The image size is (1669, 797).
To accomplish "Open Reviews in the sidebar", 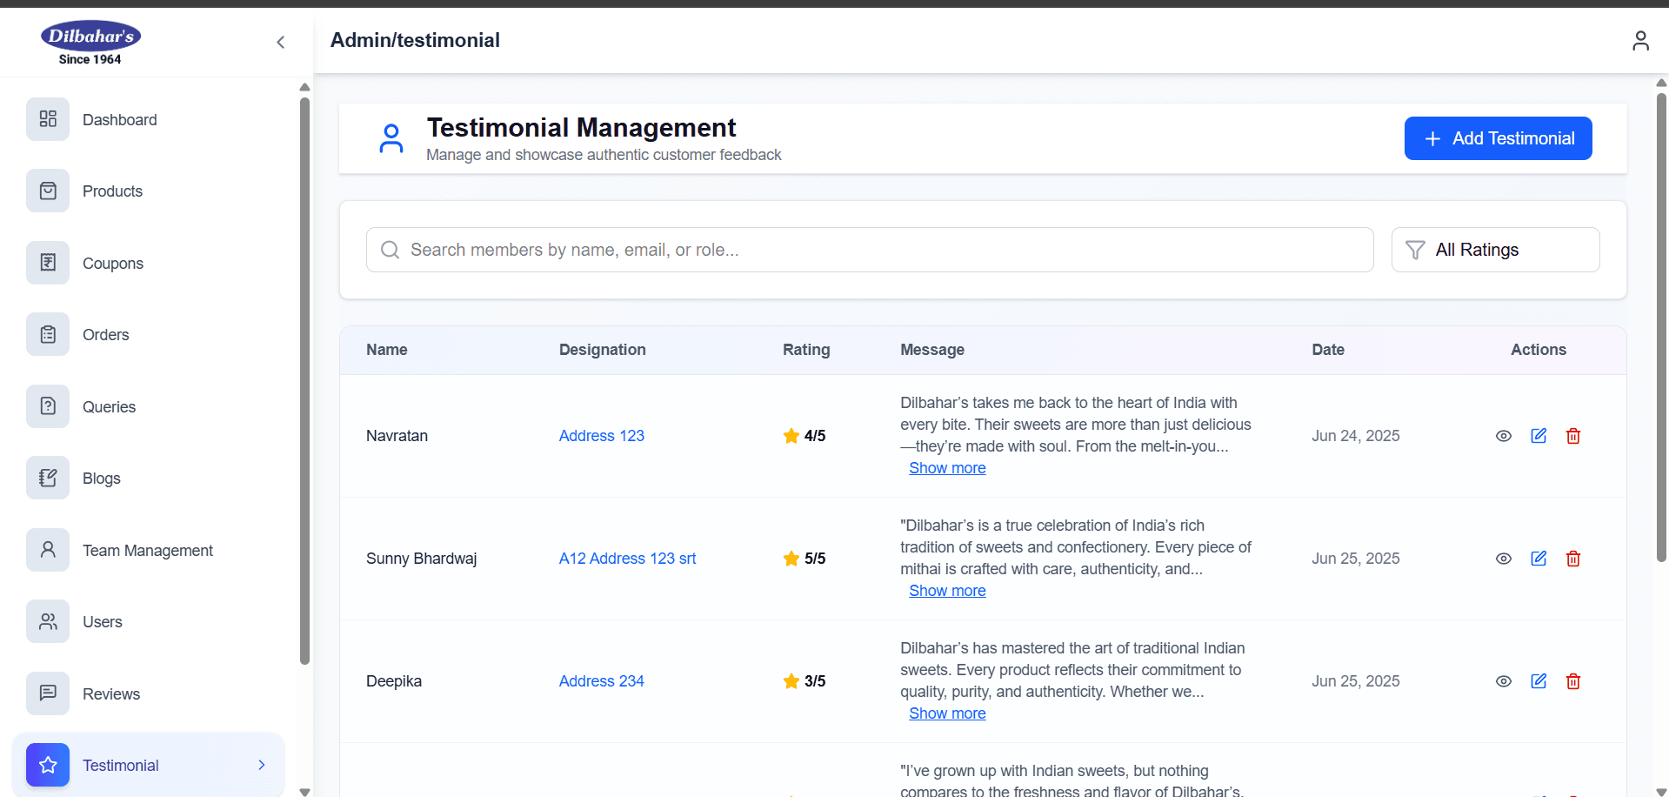I will pos(149,693).
